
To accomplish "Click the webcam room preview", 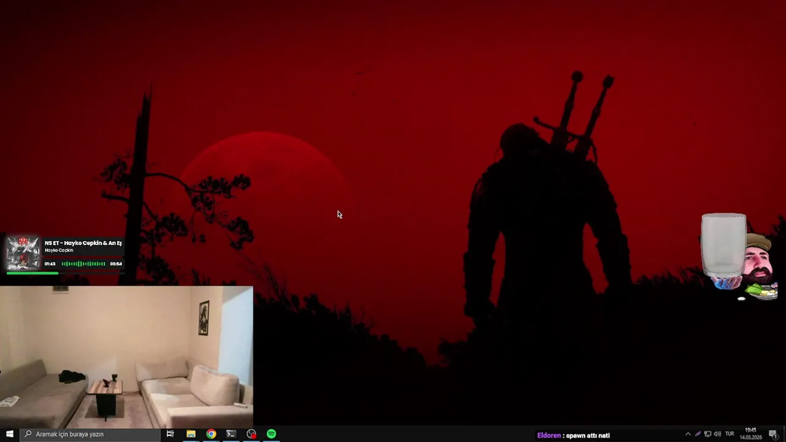I will 126,356.
